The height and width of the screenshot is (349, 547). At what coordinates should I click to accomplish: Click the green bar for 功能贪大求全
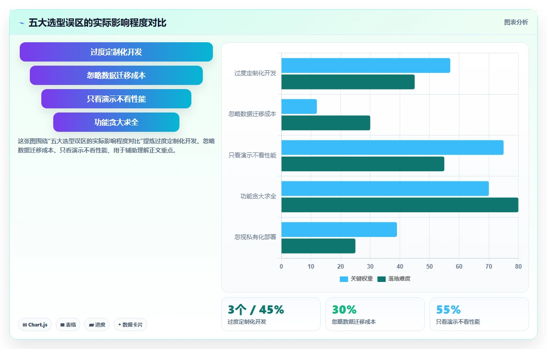point(400,205)
